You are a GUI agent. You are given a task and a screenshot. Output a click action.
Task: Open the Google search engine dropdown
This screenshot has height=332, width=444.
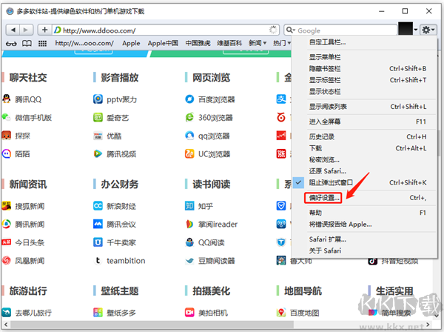291,30
